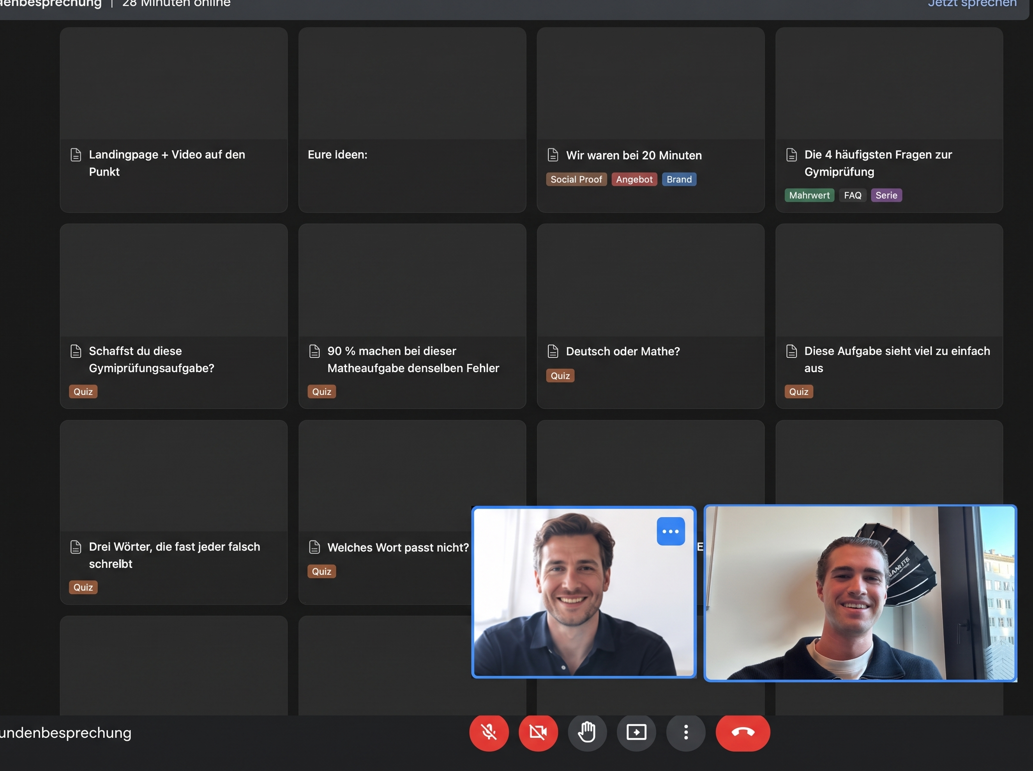Select the 'FAQ' tag
Viewport: 1033px width, 771px height.
853,195
